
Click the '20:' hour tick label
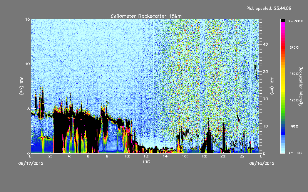click(223, 156)
